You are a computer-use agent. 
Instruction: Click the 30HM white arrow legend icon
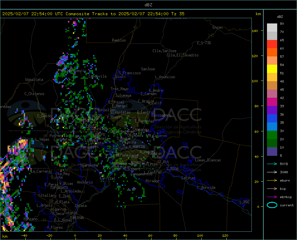click(272, 172)
